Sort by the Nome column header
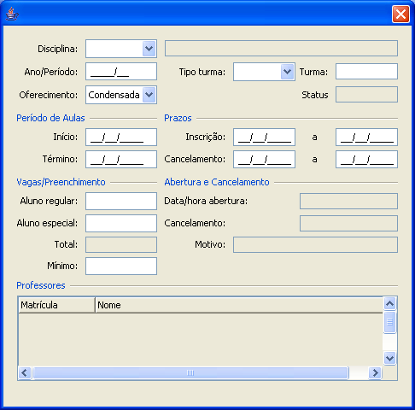Screen dimensions: 415x410 [x=239, y=305]
